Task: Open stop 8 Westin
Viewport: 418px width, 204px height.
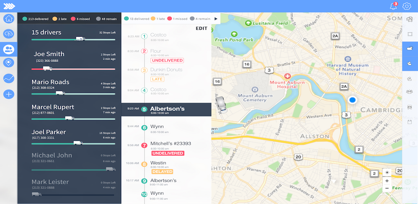Action: pos(158,163)
